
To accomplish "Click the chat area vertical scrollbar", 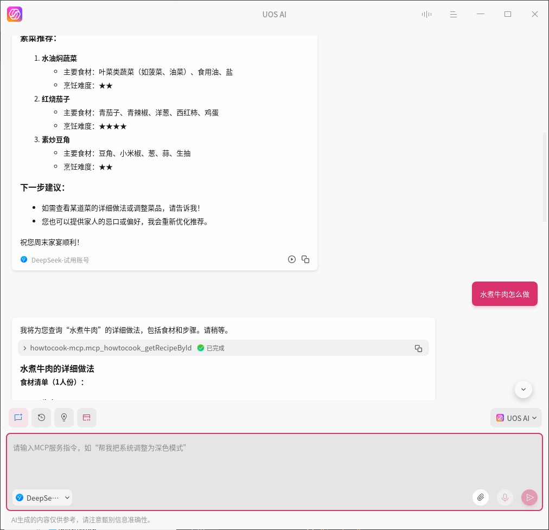I will pos(544,177).
